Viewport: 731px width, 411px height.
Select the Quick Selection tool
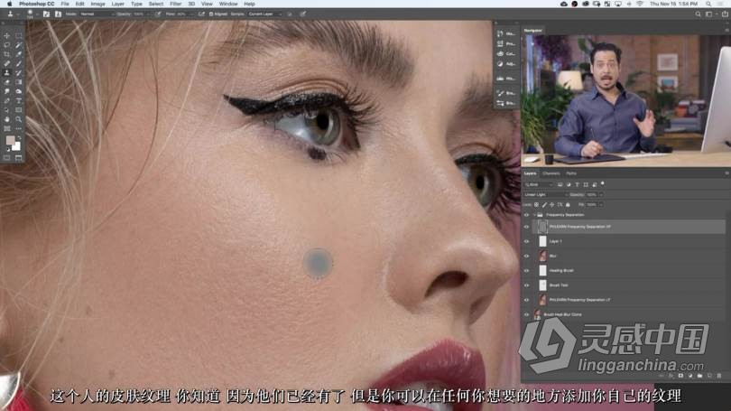[19, 45]
